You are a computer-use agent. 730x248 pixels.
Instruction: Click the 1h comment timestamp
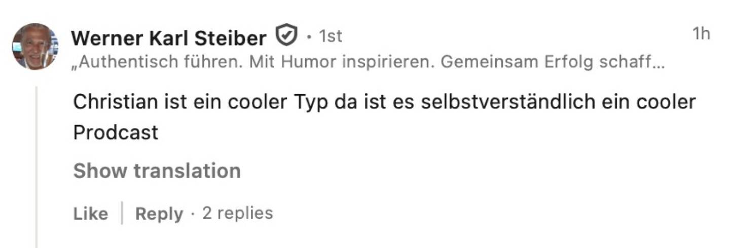(x=701, y=34)
